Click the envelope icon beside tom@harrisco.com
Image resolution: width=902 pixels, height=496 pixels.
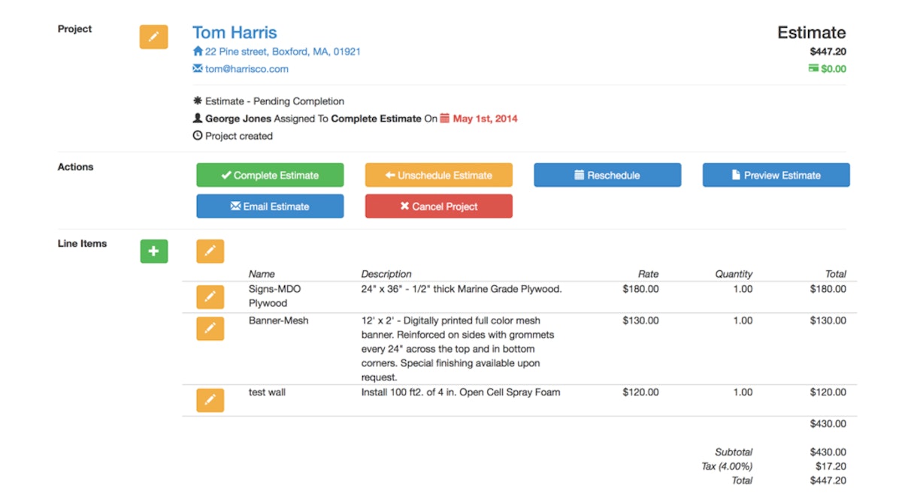(x=196, y=69)
